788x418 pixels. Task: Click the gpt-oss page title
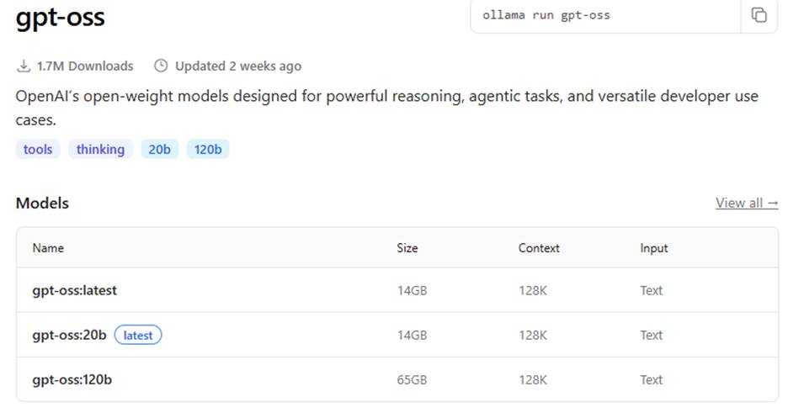click(x=60, y=17)
